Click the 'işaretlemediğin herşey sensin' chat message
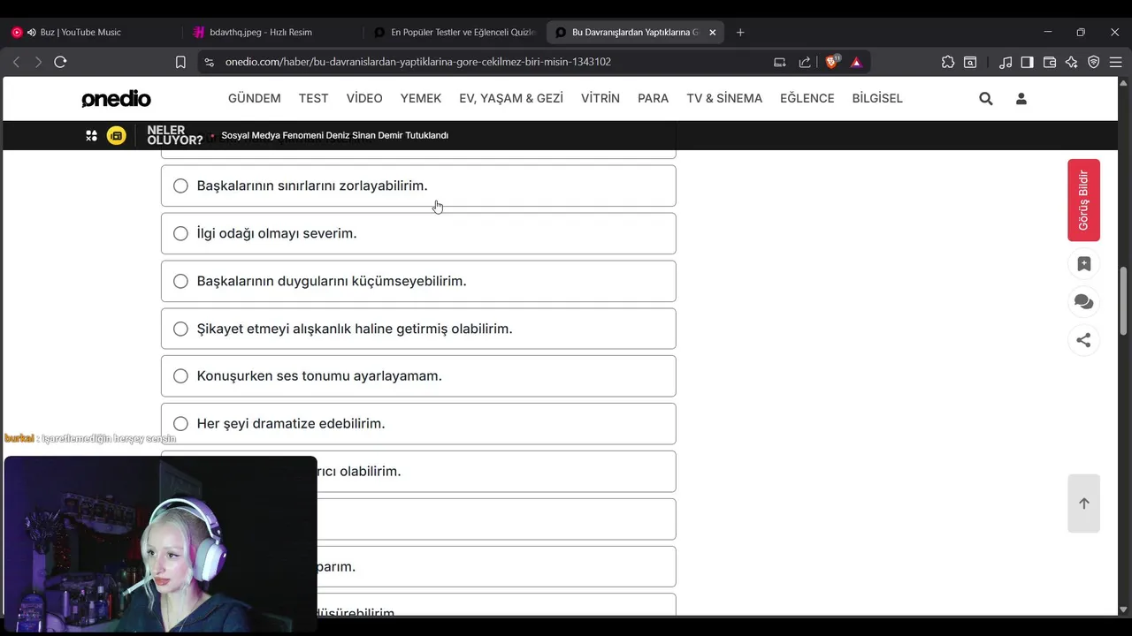 [109, 438]
